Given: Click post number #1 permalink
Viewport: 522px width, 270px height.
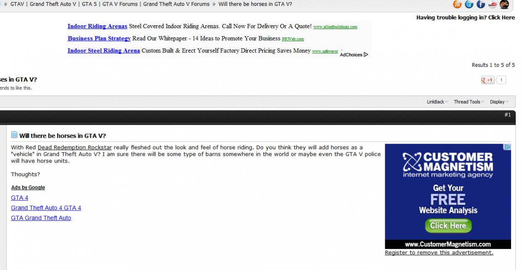Looking at the screenshot, I should point(507,115).
